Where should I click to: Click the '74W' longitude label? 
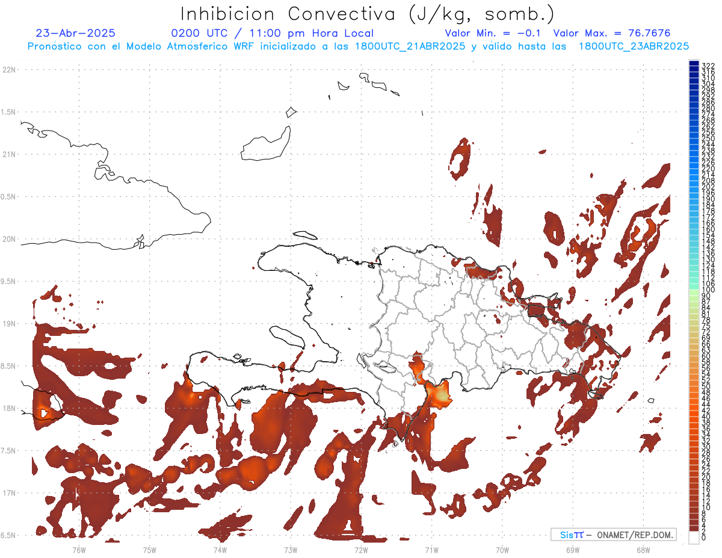pyautogui.click(x=220, y=550)
